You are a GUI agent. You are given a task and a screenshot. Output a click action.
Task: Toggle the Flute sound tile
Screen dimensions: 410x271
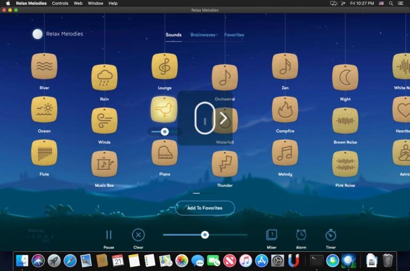[44, 153]
